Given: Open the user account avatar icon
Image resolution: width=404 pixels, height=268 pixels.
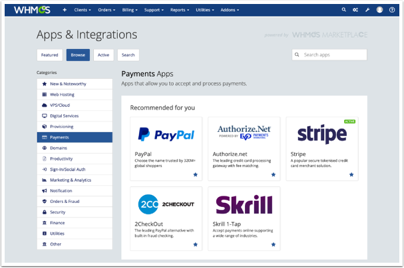Looking at the screenshot, I should [x=379, y=10].
